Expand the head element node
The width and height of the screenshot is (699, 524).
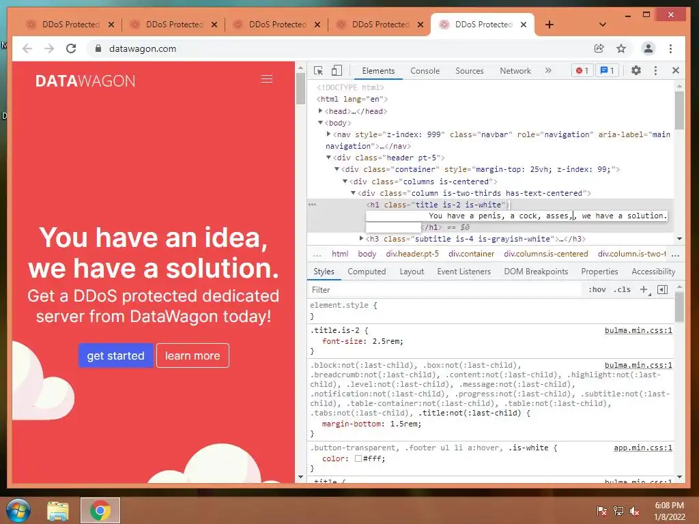coord(321,111)
